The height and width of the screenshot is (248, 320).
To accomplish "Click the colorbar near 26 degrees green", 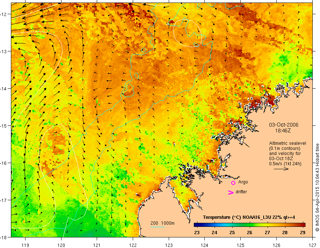I will tap(250, 225).
